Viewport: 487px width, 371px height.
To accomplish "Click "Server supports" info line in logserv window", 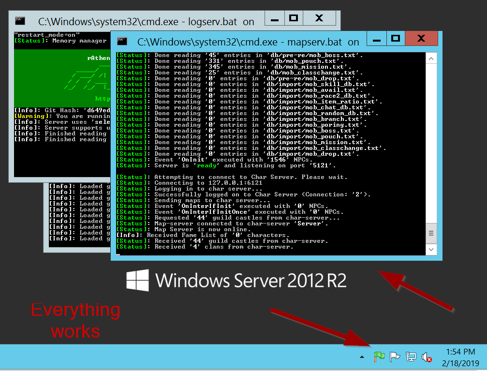I will coord(62,128).
